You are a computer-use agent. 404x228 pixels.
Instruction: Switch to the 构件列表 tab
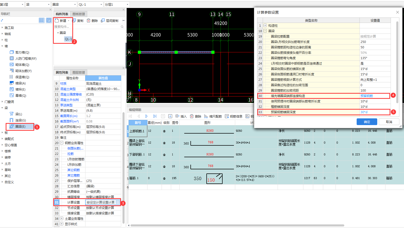[x=62, y=14]
